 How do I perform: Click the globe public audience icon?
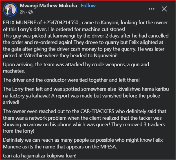pyautogui.click(x=30, y=12)
